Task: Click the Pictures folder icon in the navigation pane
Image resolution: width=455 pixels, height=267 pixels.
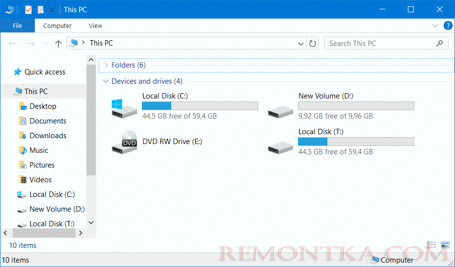Action: click(x=23, y=165)
